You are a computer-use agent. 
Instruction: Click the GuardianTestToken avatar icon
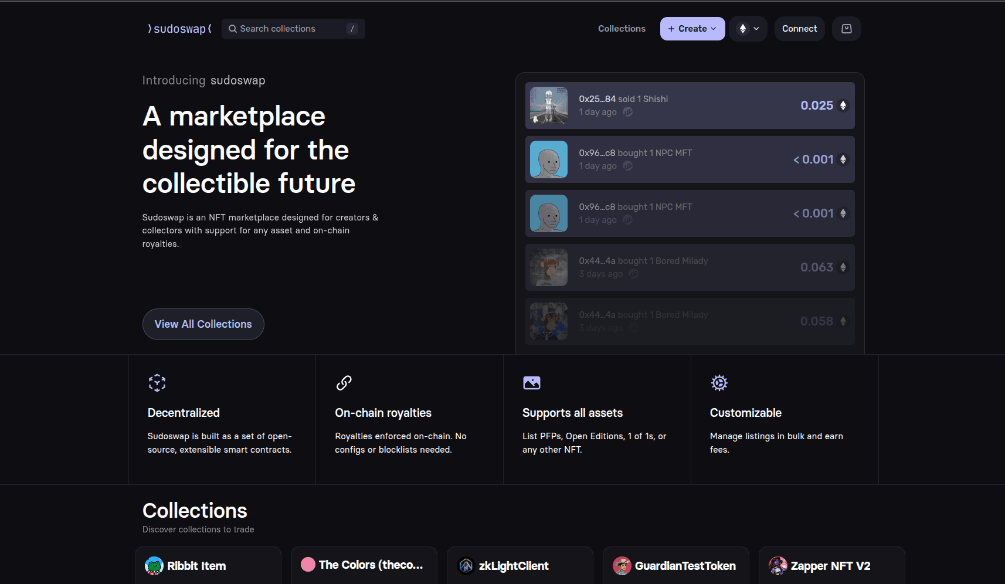coord(622,566)
